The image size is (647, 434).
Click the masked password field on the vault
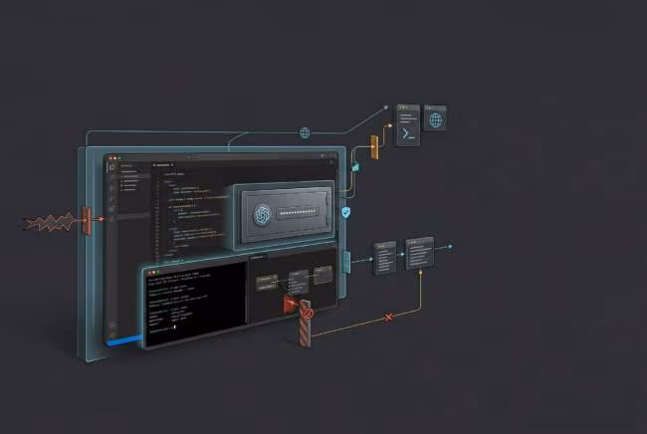tap(298, 212)
